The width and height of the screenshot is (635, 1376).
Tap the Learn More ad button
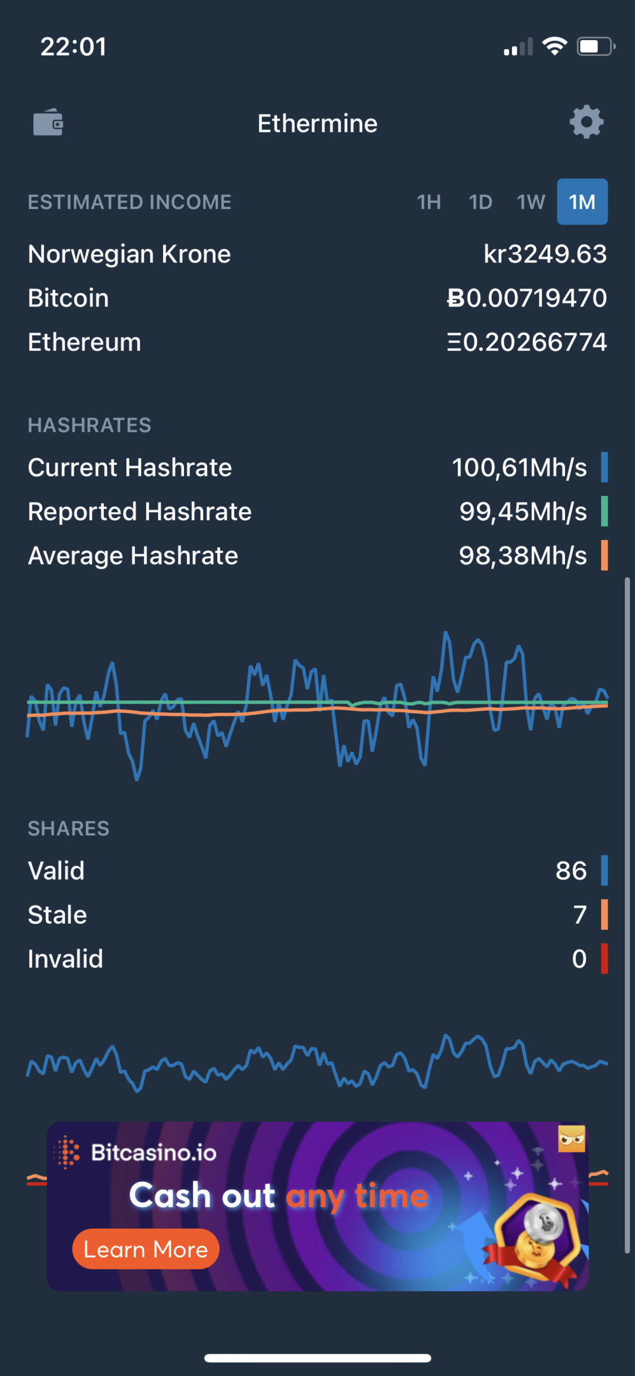[x=146, y=1249]
